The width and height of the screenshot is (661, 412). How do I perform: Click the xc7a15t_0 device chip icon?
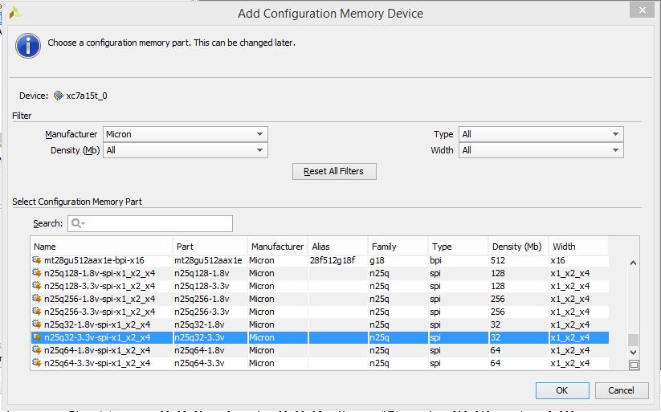click(58, 96)
